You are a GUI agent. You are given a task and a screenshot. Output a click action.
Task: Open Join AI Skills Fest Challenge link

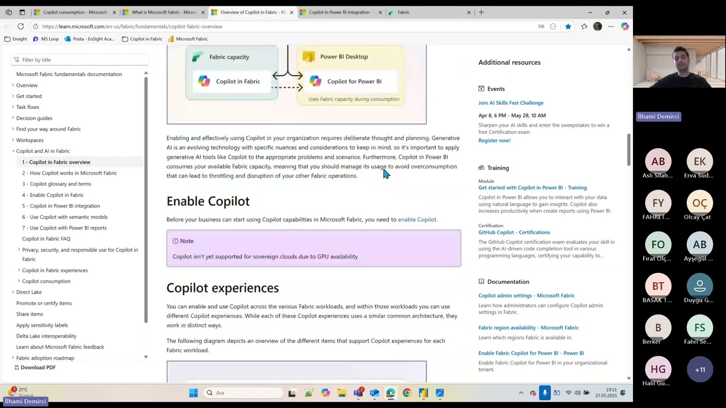point(510,103)
